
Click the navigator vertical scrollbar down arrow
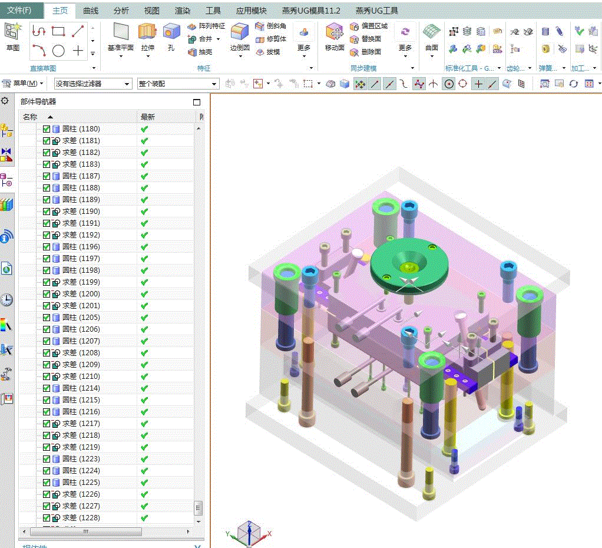[199, 521]
